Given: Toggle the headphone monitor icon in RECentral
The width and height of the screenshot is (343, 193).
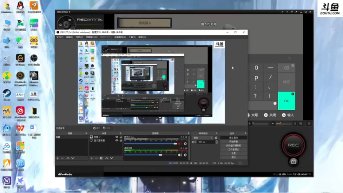Looking at the screenshot, I should [295, 124].
